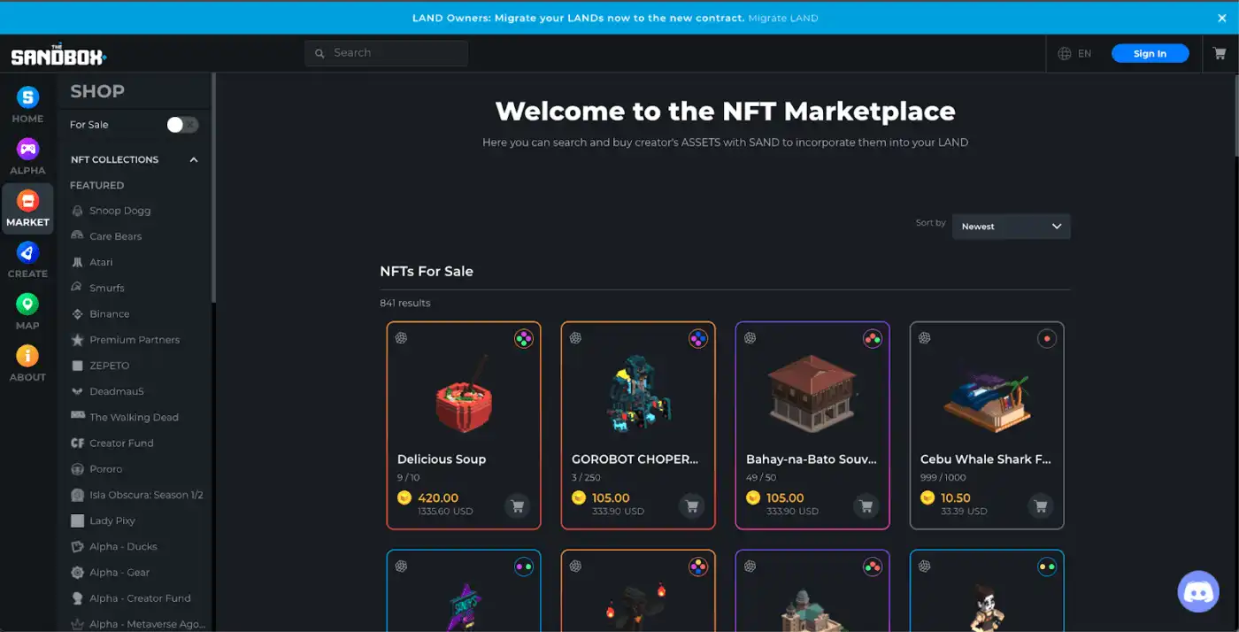Collapse the NFT COLLECTIONS section

coord(194,160)
